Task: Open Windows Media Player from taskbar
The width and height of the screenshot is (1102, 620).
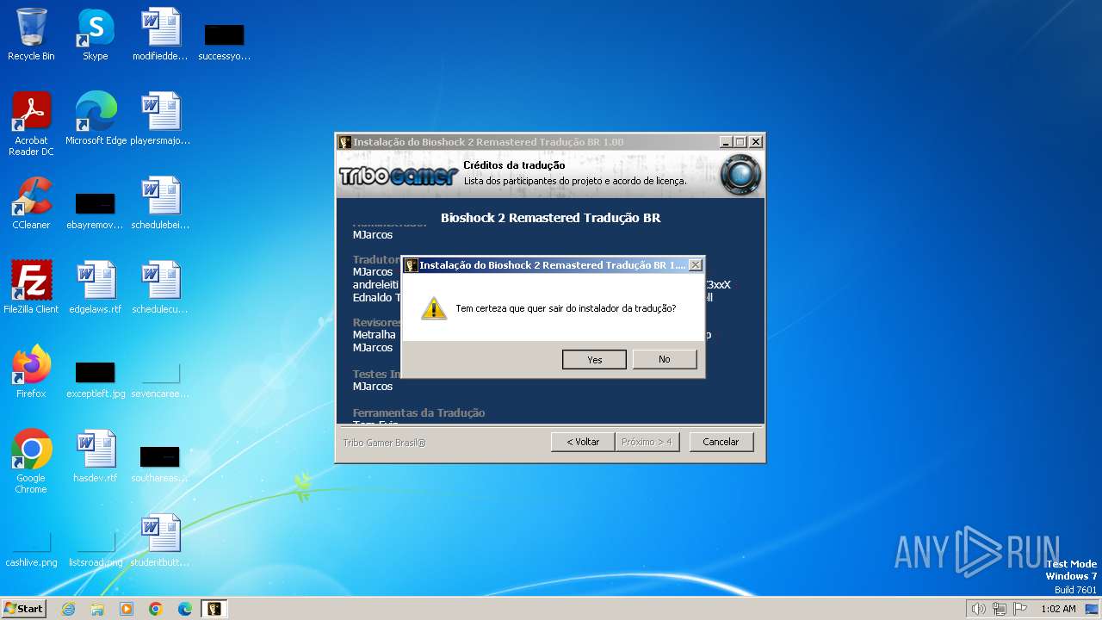Action: click(127, 609)
